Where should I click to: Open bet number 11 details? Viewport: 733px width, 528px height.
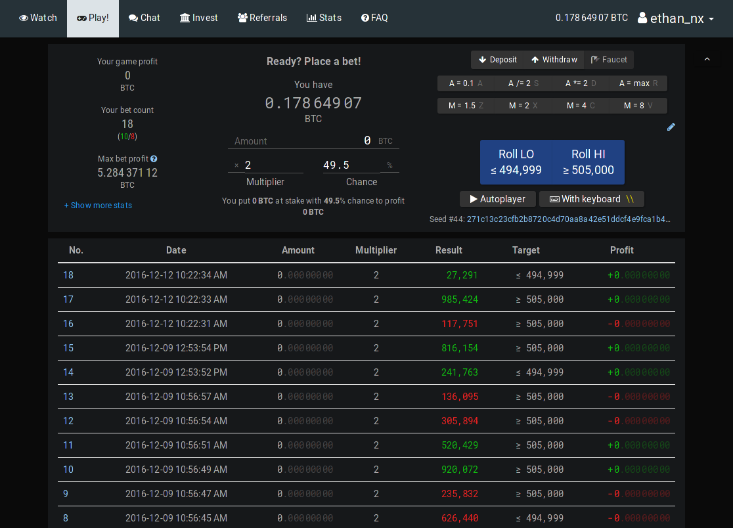click(68, 445)
